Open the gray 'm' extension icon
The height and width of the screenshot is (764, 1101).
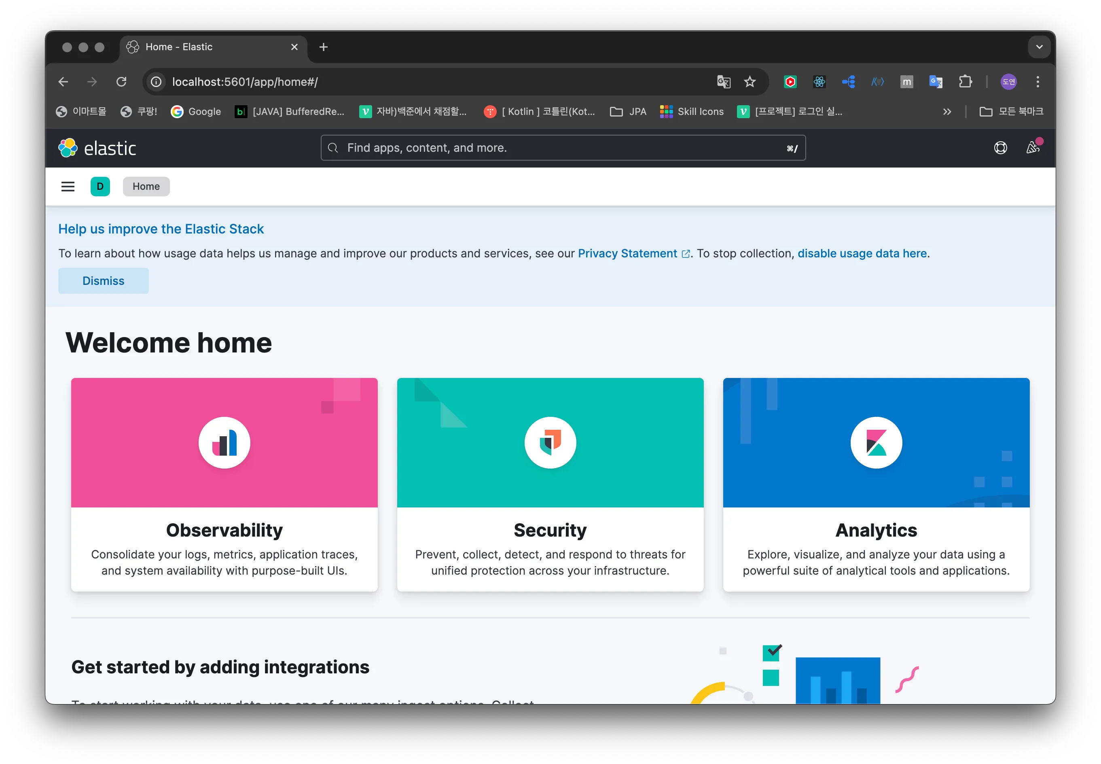(x=907, y=82)
